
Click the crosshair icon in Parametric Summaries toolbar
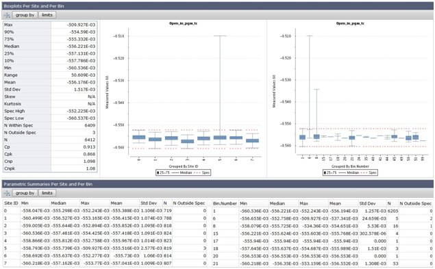[8, 193]
